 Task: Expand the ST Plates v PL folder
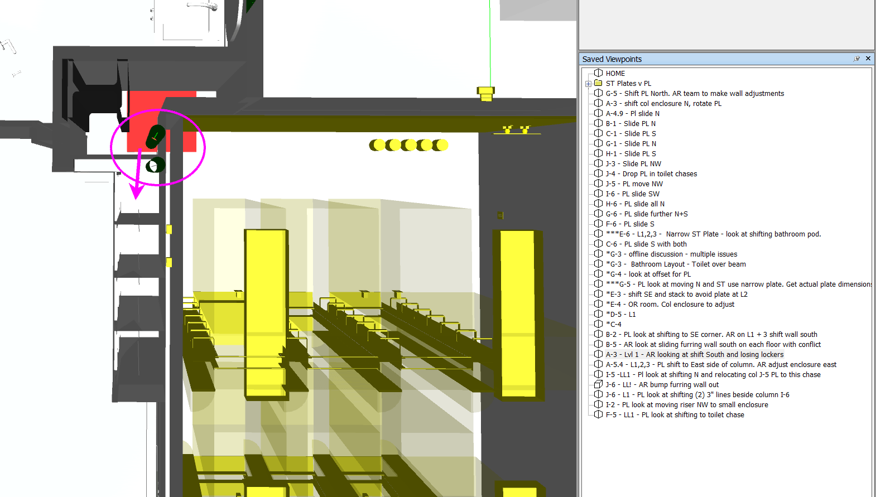[x=588, y=84]
